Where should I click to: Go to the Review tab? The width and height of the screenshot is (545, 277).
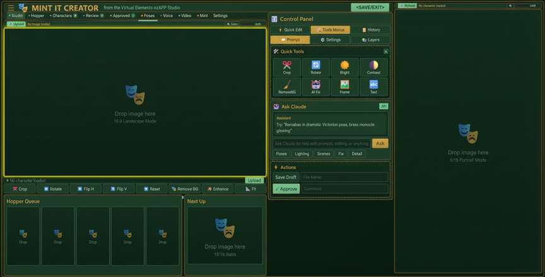(x=93, y=16)
